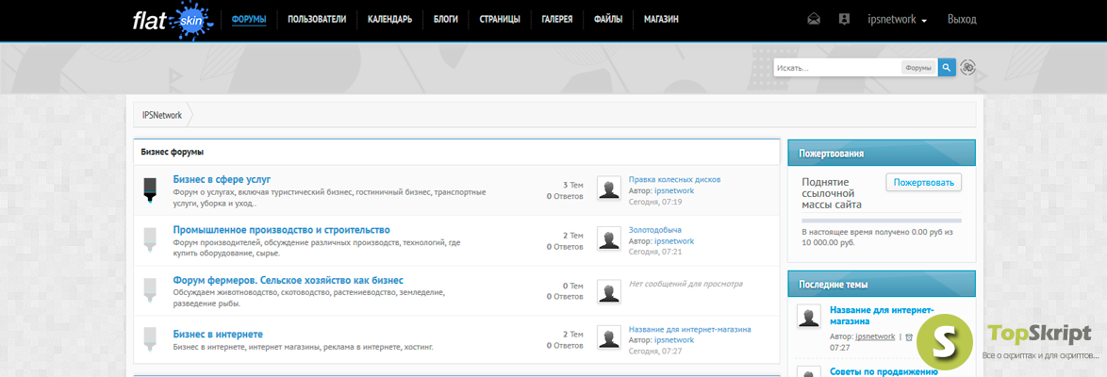Viewport: 1107px width, 377px height.
Task: Click avatar in Форум фермеров row
Action: point(608,291)
